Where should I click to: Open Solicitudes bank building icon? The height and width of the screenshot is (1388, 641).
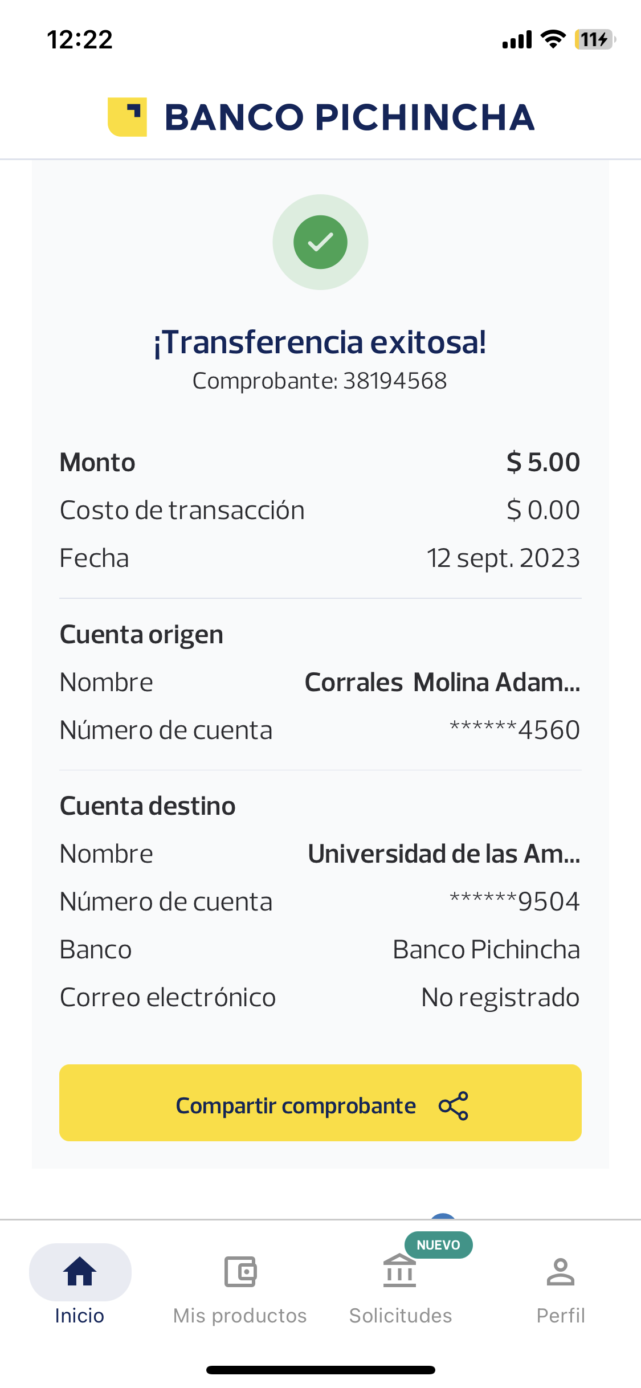(400, 1272)
